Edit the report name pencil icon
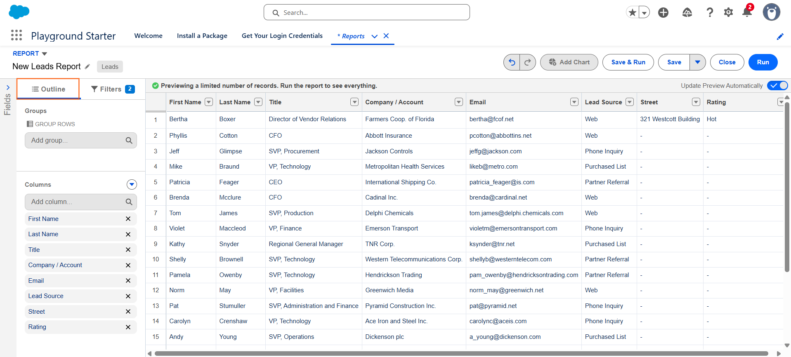This screenshot has height=357, width=791. click(87, 66)
